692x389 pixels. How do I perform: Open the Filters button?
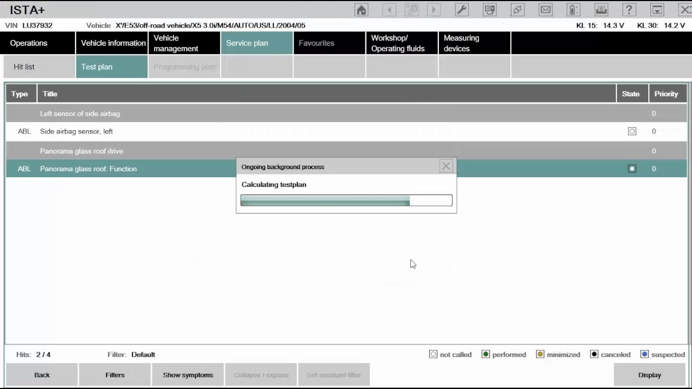(115, 375)
